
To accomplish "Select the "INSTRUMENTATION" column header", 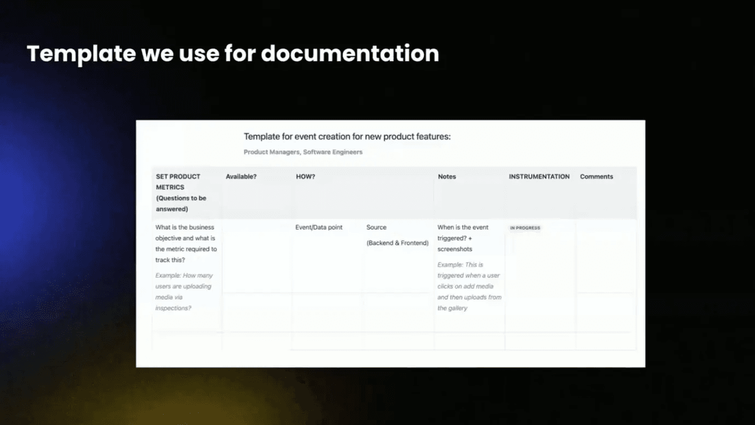I will (539, 176).
